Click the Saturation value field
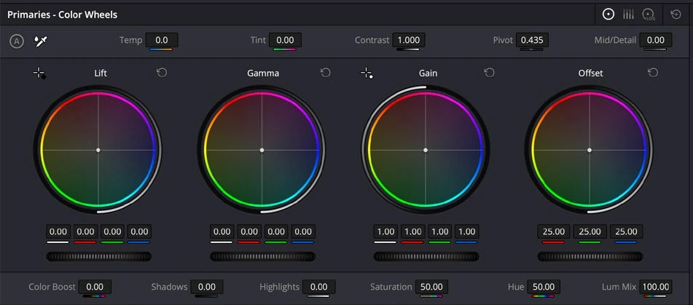This screenshot has width=693, height=305. tap(431, 287)
